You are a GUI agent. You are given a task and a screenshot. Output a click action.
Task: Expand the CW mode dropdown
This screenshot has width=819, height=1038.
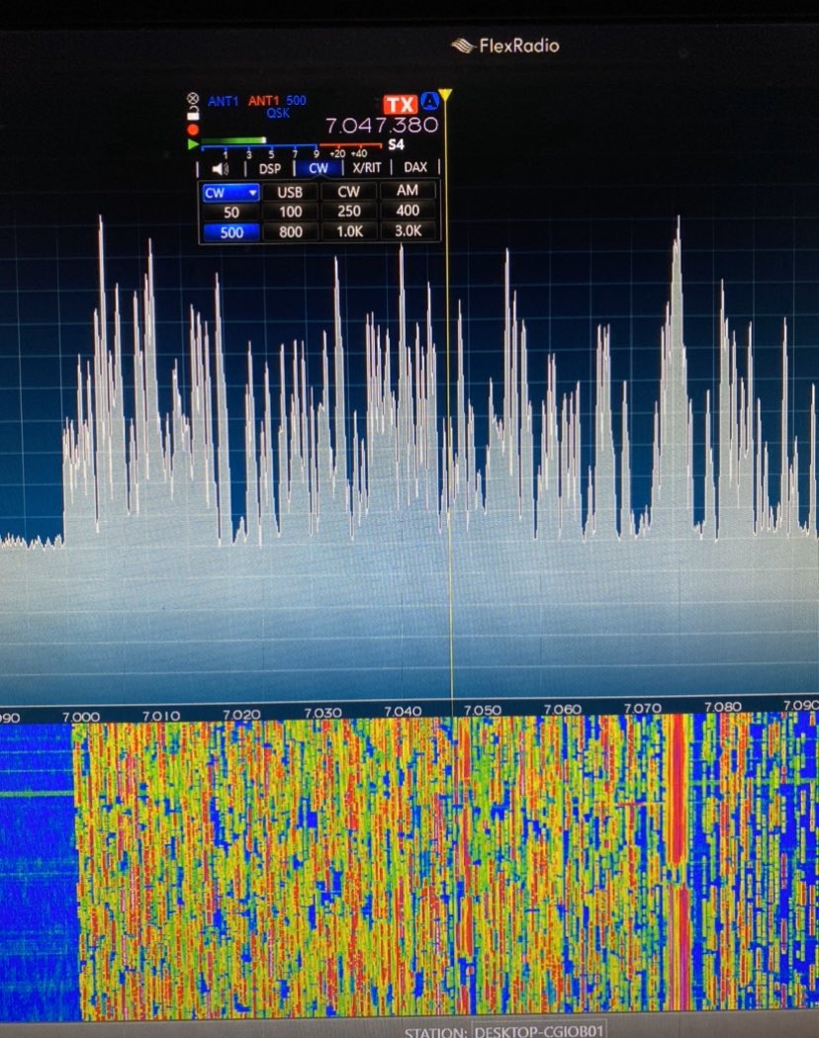point(229,193)
